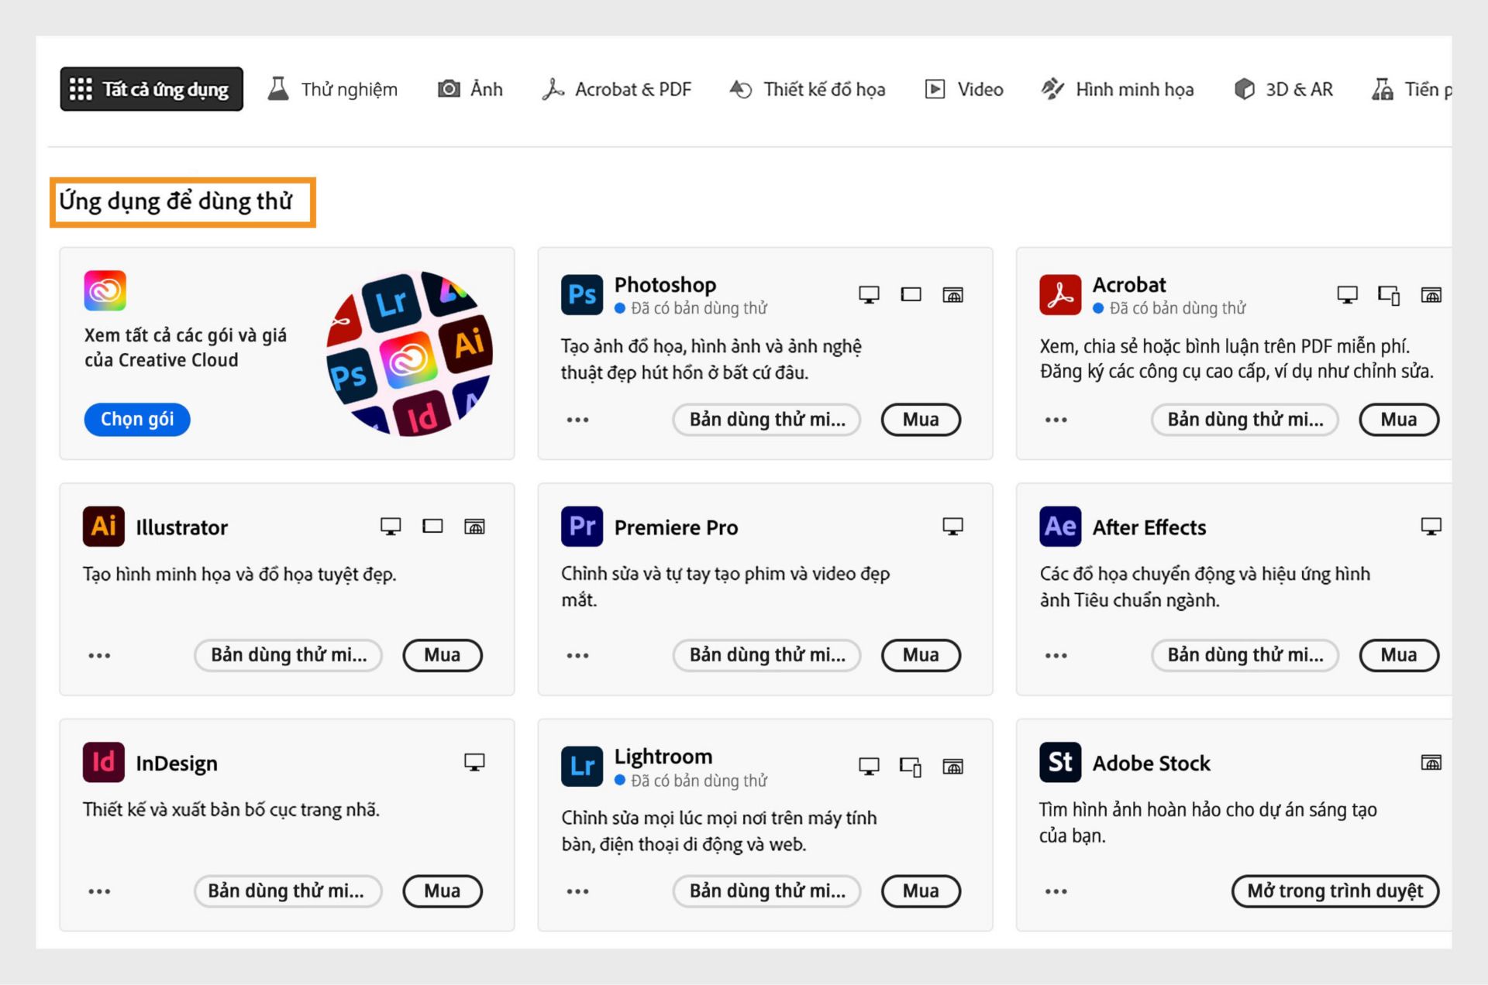Viewport: 1488px width, 985px height.
Task: Open After Effects more options menu
Action: click(1056, 656)
